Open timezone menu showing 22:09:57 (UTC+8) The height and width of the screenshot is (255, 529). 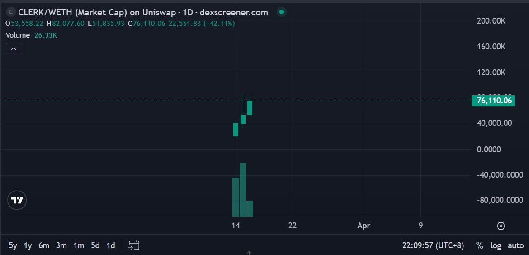[433, 245]
